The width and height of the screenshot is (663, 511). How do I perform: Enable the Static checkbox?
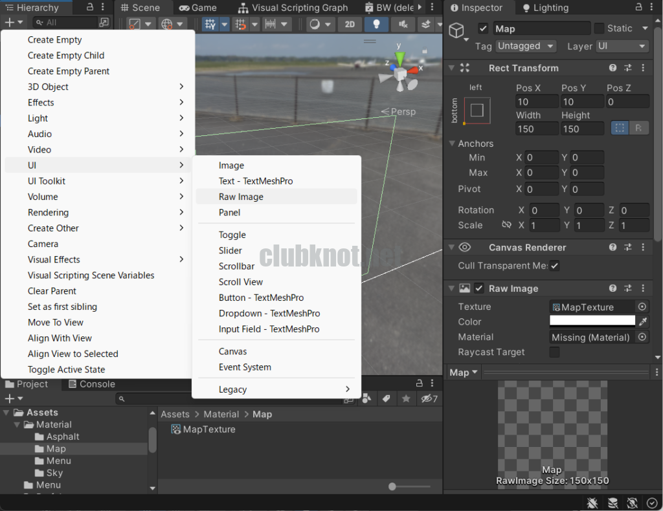point(599,28)
